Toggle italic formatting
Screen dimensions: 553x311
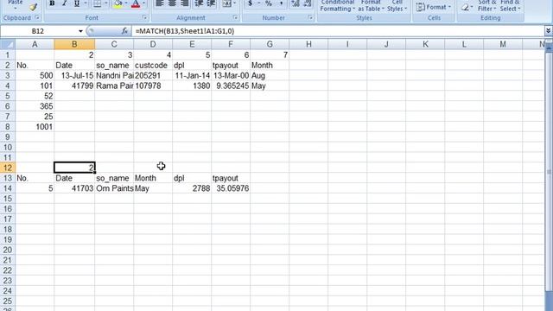[x=64, y=3]
